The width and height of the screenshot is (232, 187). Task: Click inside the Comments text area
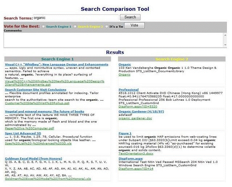[113, 40]
